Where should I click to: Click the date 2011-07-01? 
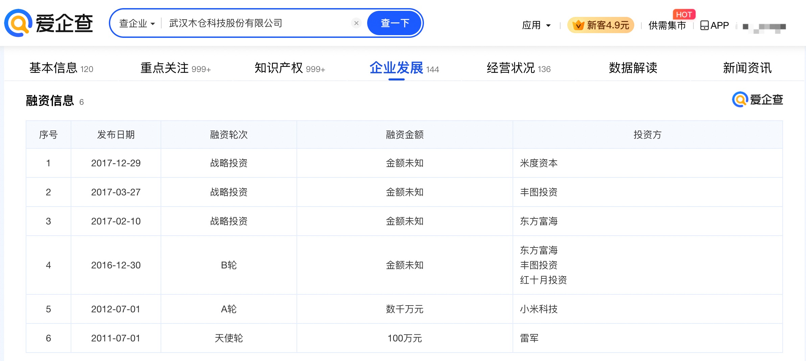click(x=116, y=338)
